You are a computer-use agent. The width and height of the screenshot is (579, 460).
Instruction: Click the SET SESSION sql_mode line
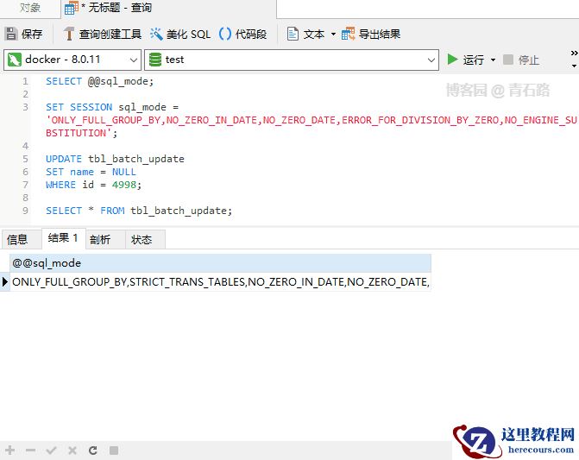[112, 107]
